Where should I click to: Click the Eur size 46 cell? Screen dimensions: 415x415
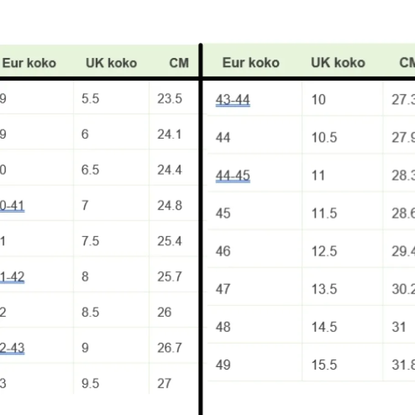pos(223,251)
